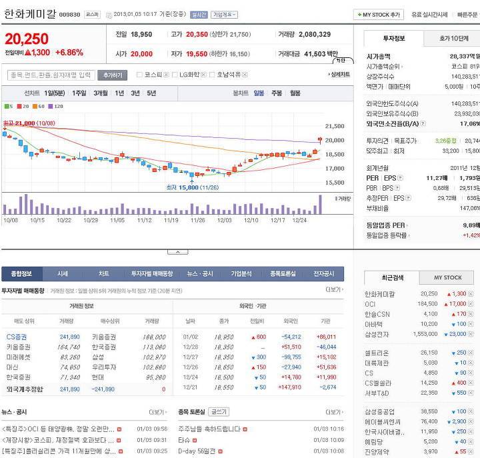
Task: Expand 더보기 for 투자자별 매매동향
Action: 334,289
